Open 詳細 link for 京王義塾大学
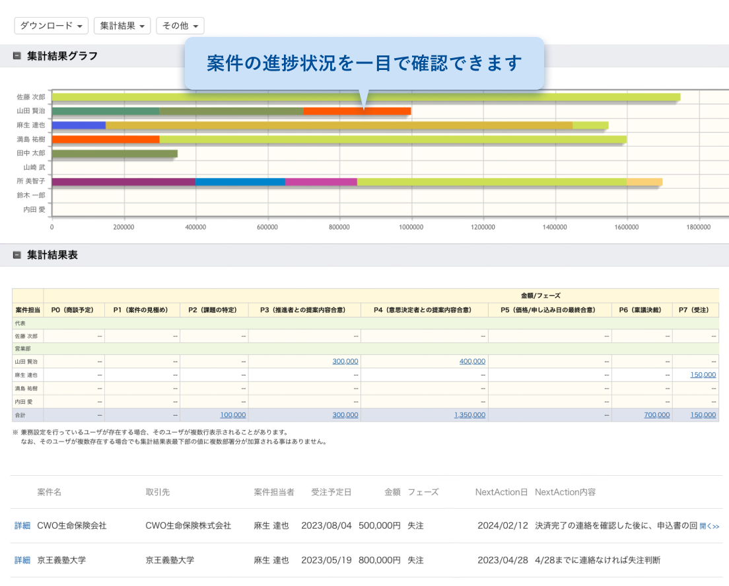The width and height of the screenshot is (729, 586). [x=22, y=560]
